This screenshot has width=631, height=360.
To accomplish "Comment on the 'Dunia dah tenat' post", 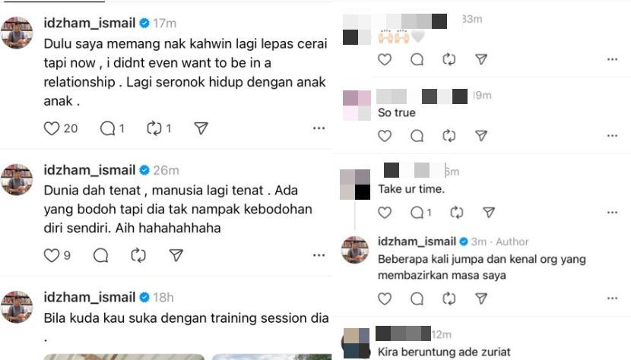I will 100,255.
